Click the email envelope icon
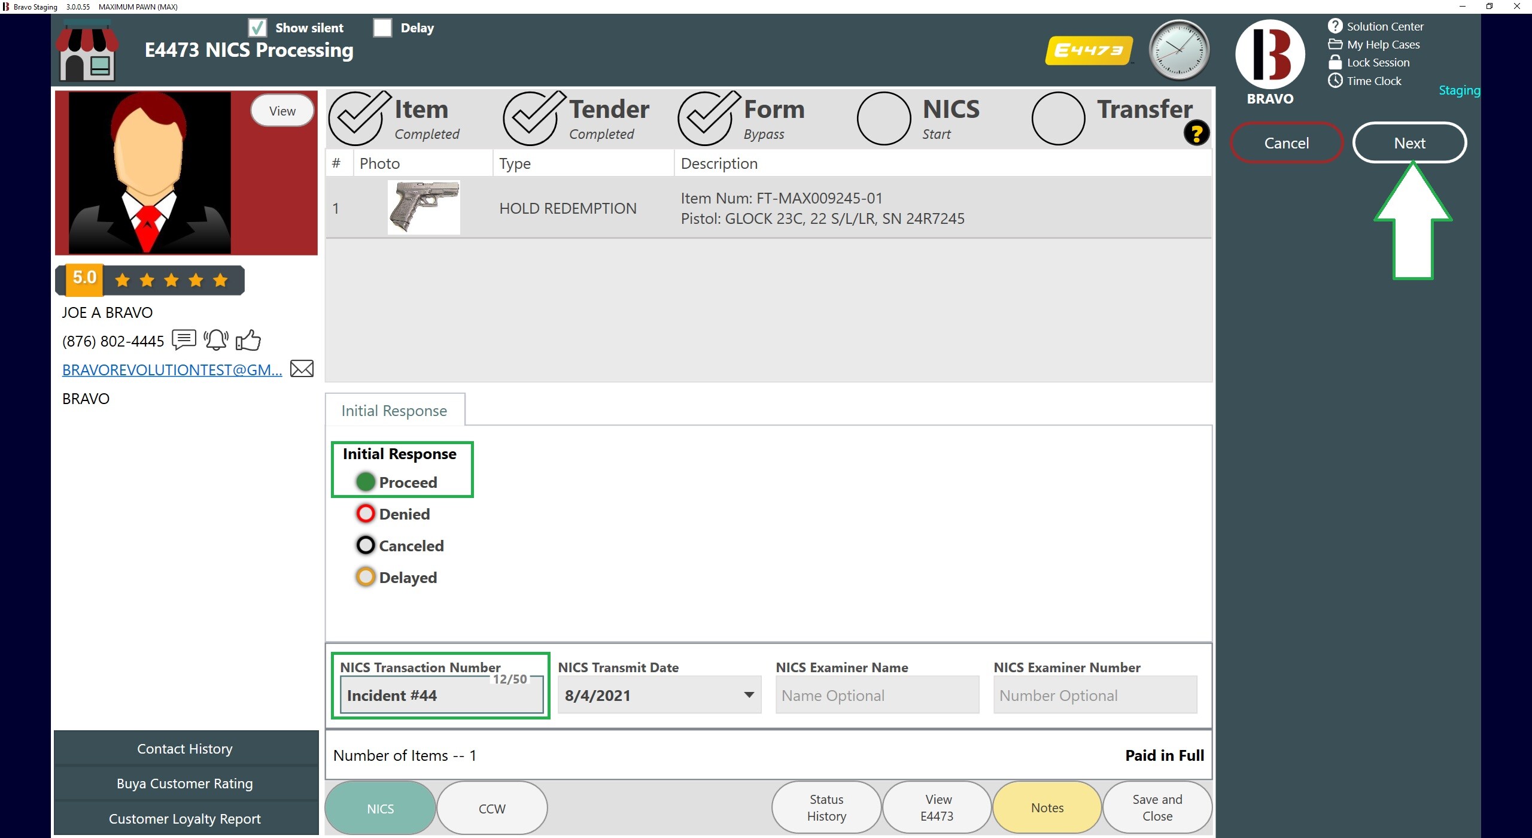 [x=302, y=369]
